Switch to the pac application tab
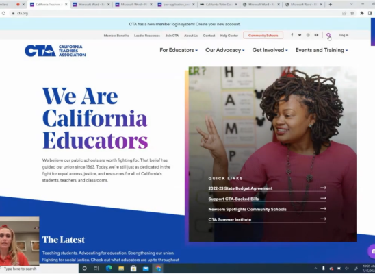 177,5
